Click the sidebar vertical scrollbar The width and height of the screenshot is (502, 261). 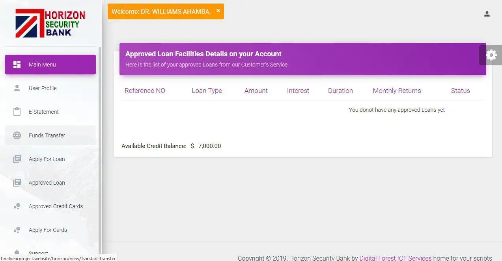coord(100,150)
